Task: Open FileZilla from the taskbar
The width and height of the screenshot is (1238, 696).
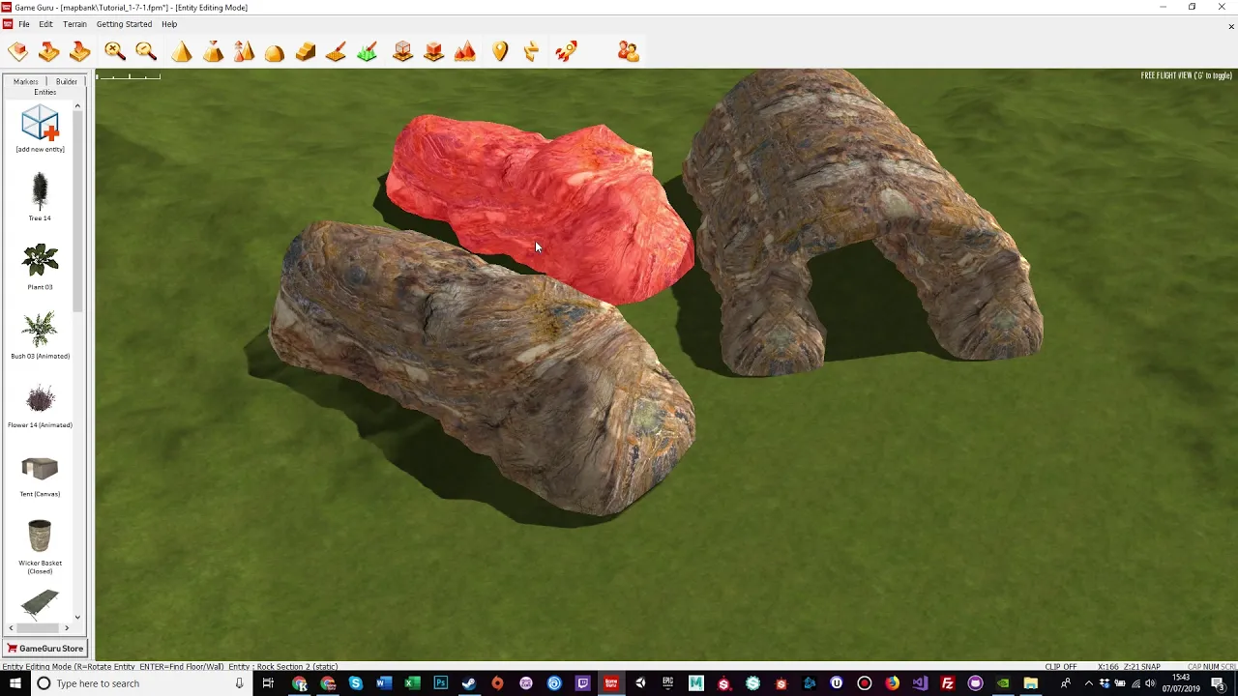Action: (x=948, y=683)
